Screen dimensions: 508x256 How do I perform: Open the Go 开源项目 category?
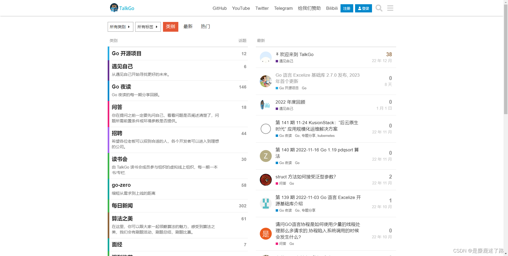tap(126, 54)
